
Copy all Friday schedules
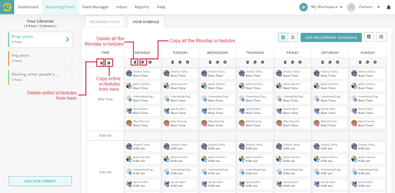click(x=293, y=62)
